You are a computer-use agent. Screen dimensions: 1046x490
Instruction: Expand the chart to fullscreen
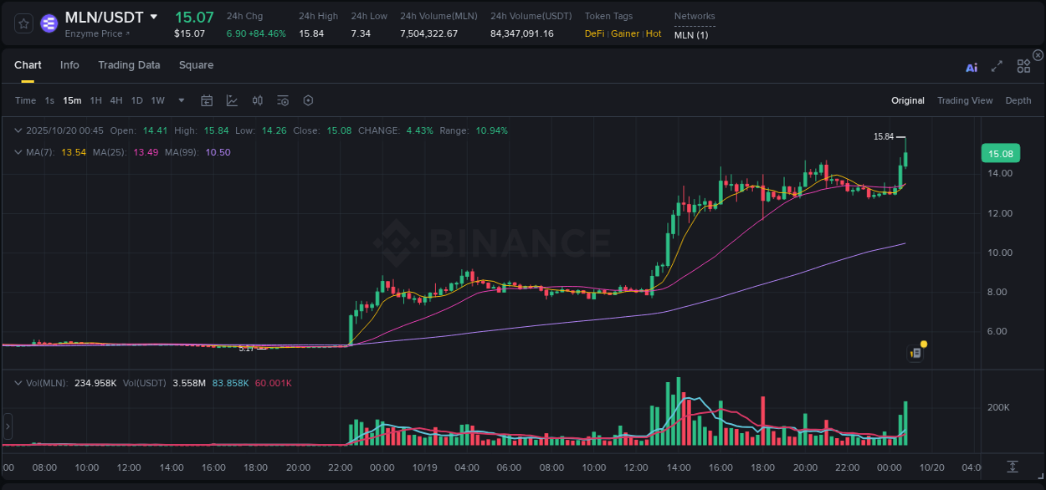click(x=996, y=68)
